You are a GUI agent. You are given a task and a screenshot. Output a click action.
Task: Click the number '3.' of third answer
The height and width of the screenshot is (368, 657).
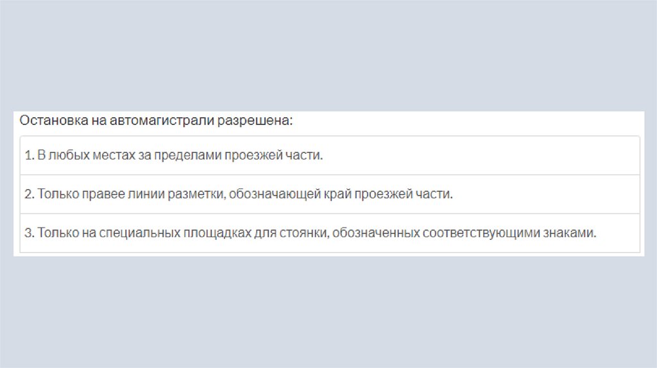(x=30, y=233)
